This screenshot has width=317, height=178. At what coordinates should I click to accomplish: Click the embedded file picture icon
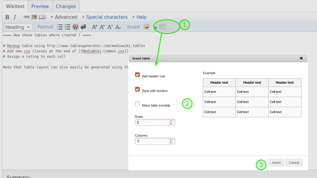[34, 17]
